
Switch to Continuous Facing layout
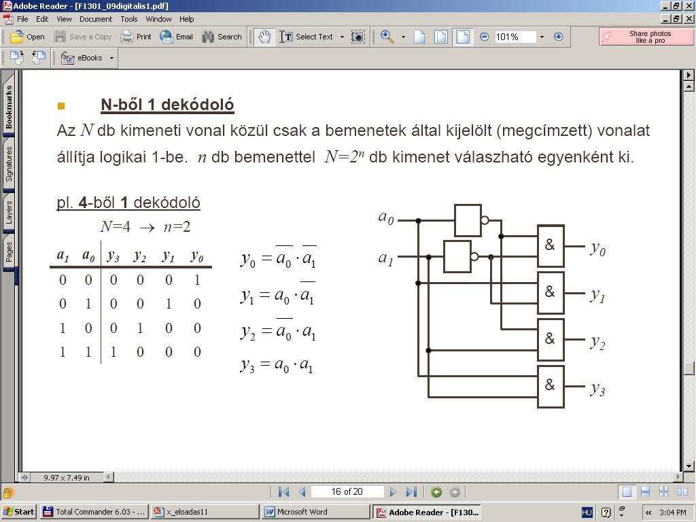coord(663,492)
